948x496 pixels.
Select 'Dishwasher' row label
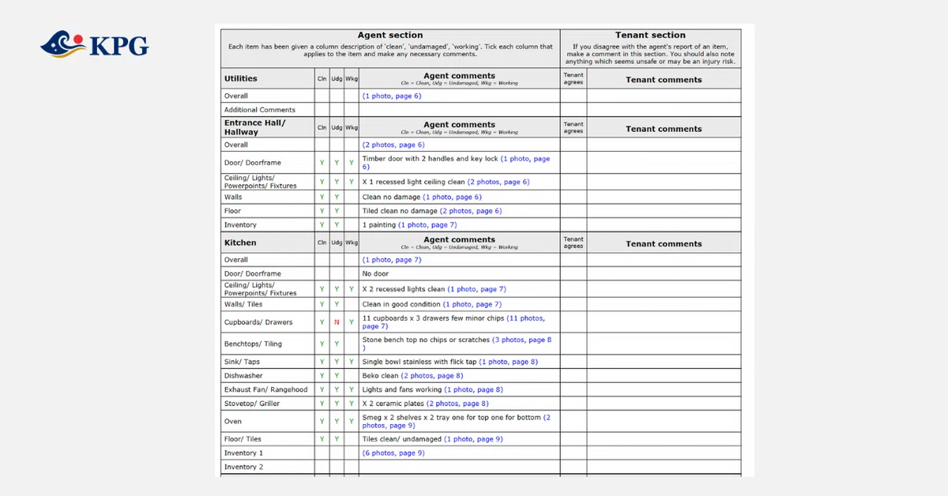[243, 376]
